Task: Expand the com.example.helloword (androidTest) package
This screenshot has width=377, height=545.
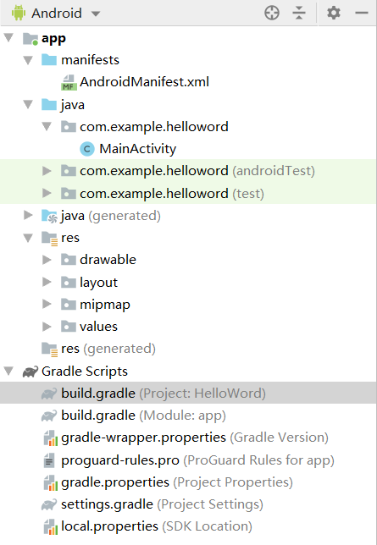Action: coord(47,171)
